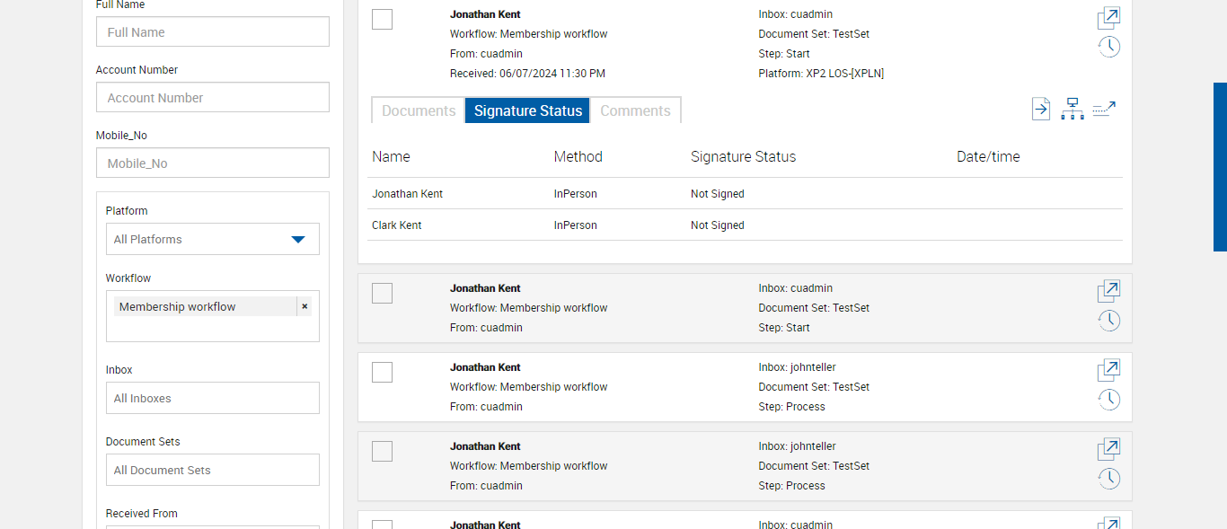This screenshot has height=529, width=1227.
Task: Switch to the Documents tab
Action: tap(419, 110)
